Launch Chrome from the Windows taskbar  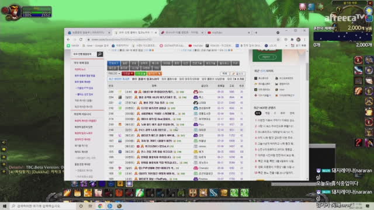[100, 206]
